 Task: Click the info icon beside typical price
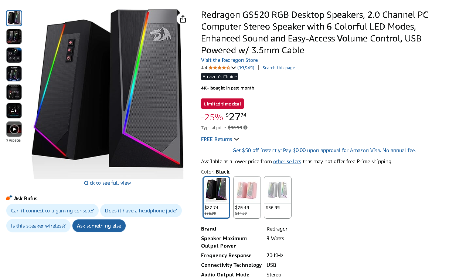coord(245,128)
